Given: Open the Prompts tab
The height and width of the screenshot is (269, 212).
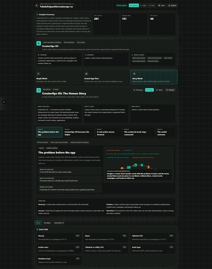Looking at the screenshot, I should tap(47, 223).
